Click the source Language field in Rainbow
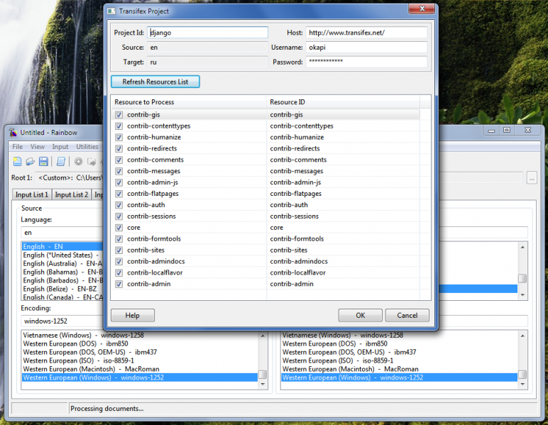Viewport: 548px width, 425px height. (63, 233)
